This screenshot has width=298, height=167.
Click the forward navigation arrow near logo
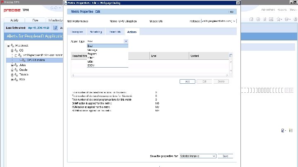click(x=56, y=8)
